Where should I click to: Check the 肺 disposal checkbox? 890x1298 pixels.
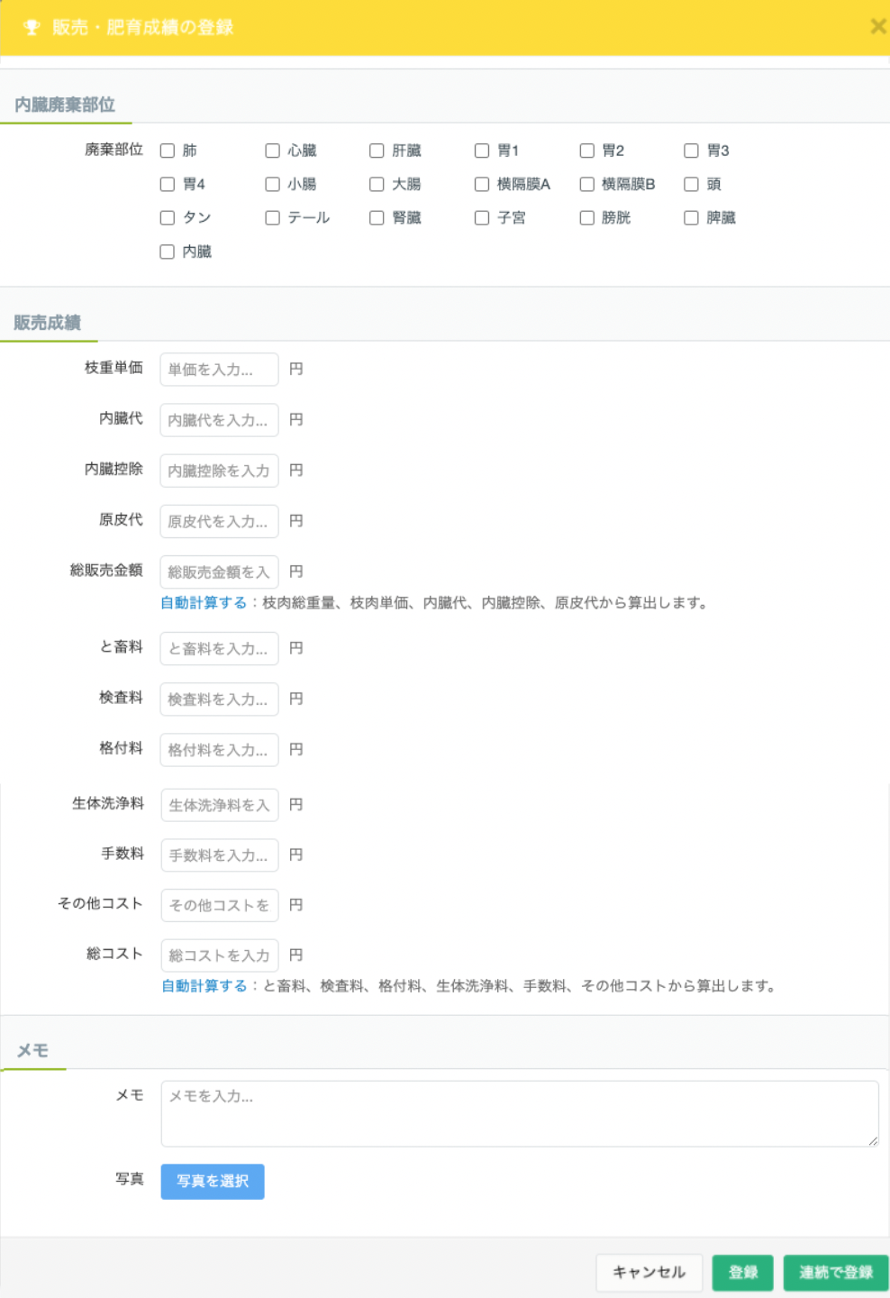point(168,151)
